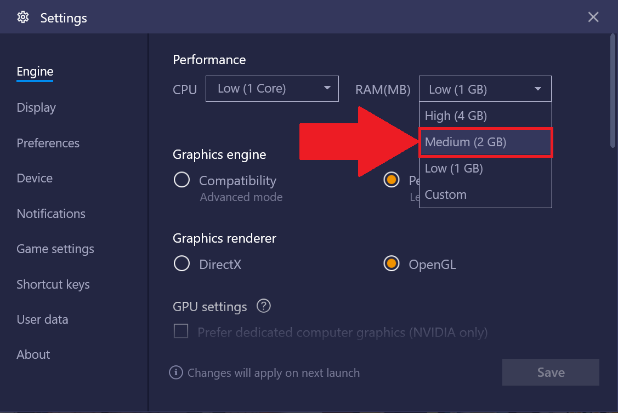
Task: Click the Save button
Action: 551,372
